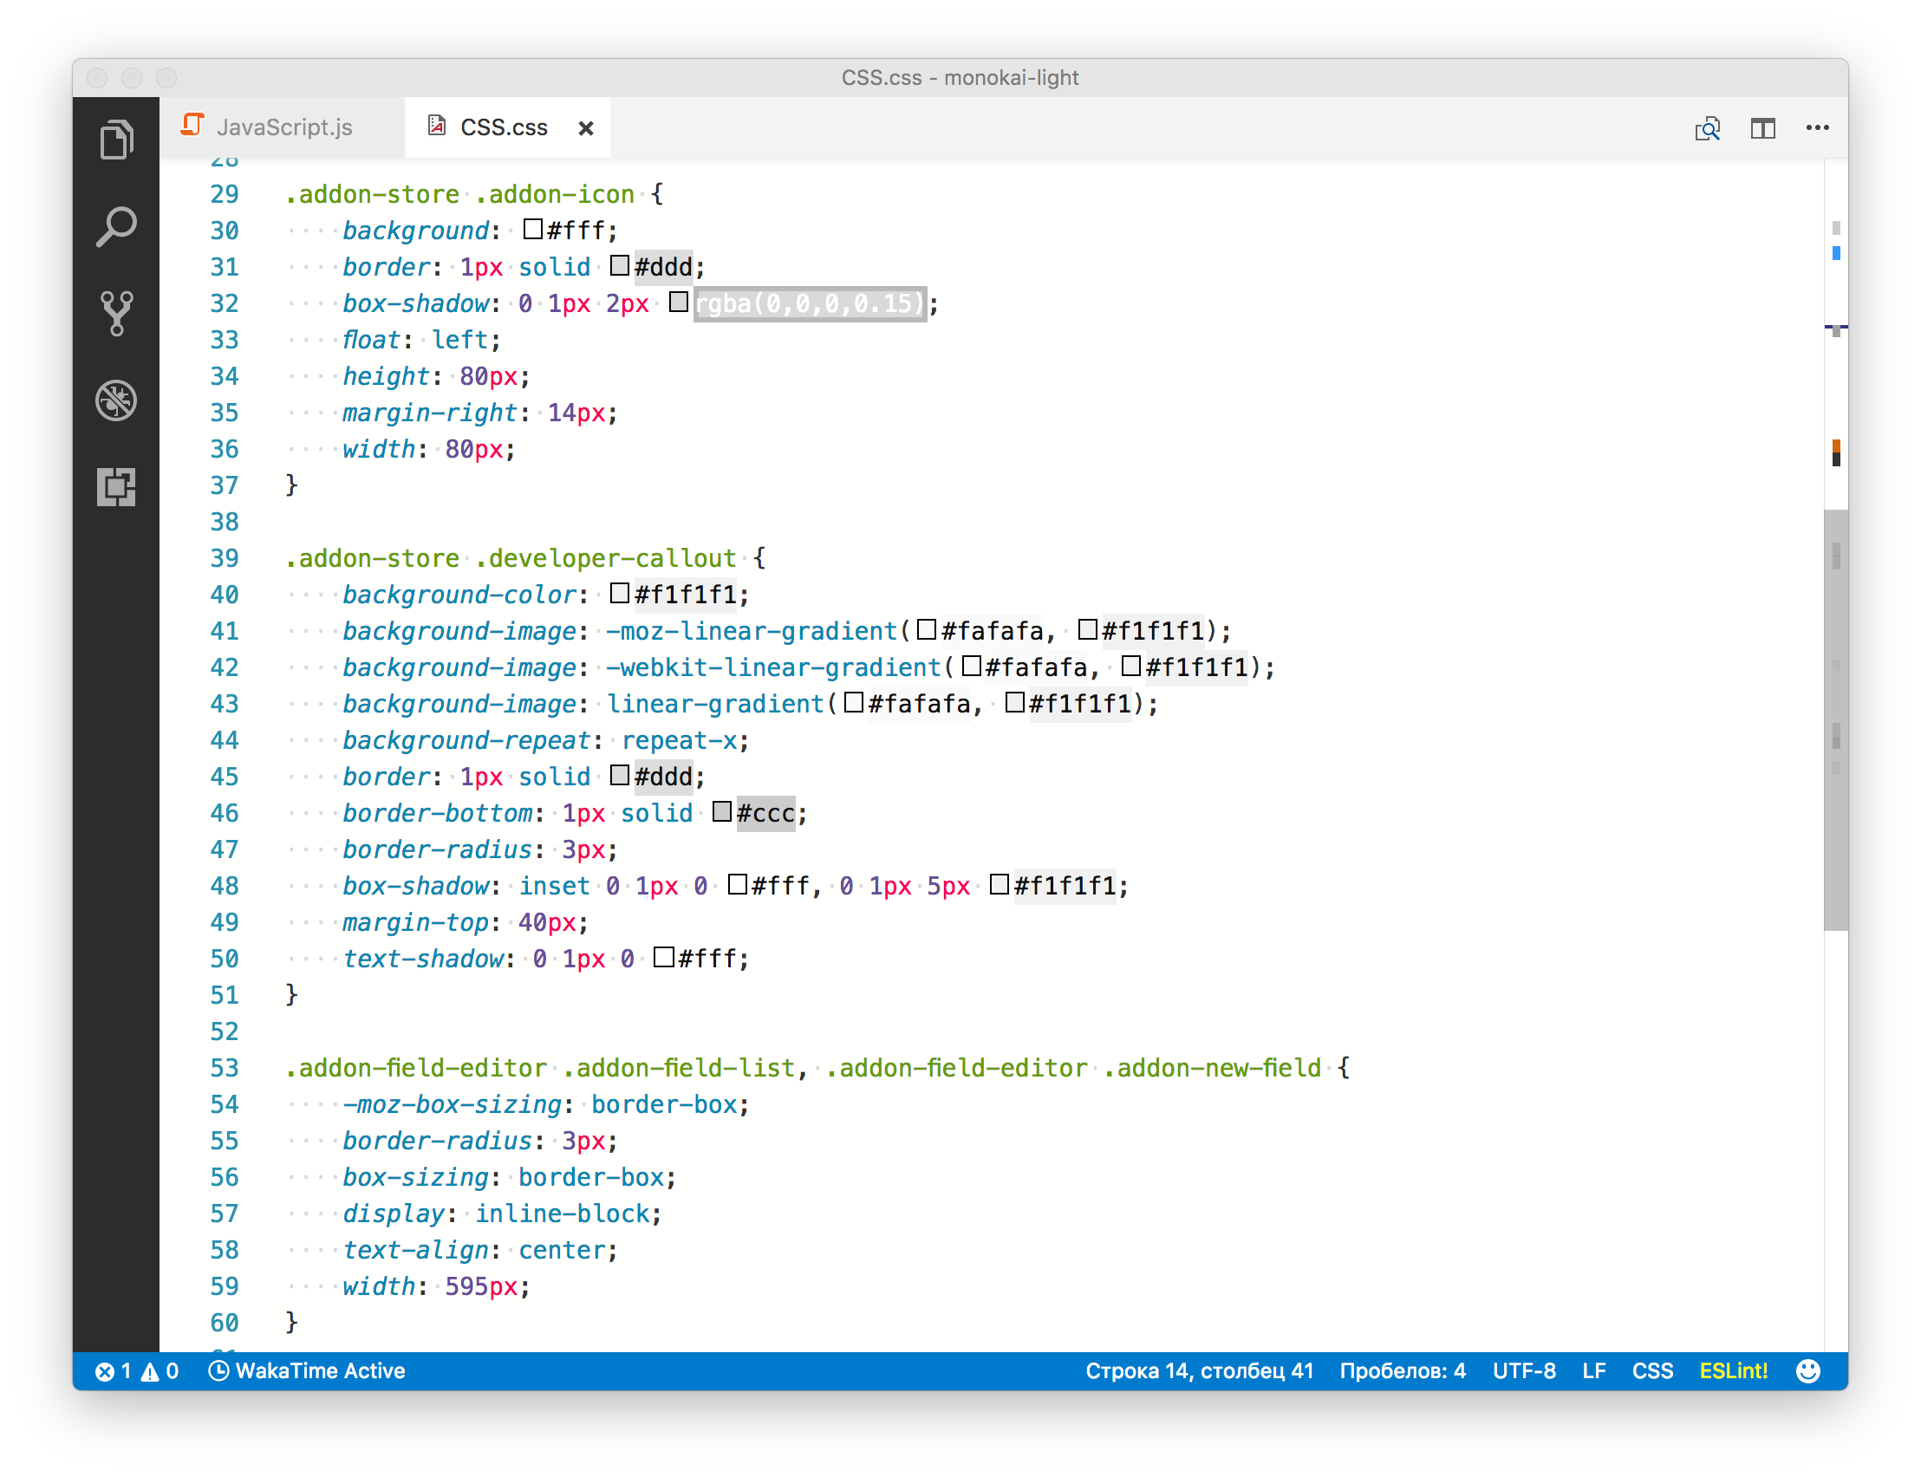
Task: Click the ESLint! status indicator
Action: tap(1733, 1370)
